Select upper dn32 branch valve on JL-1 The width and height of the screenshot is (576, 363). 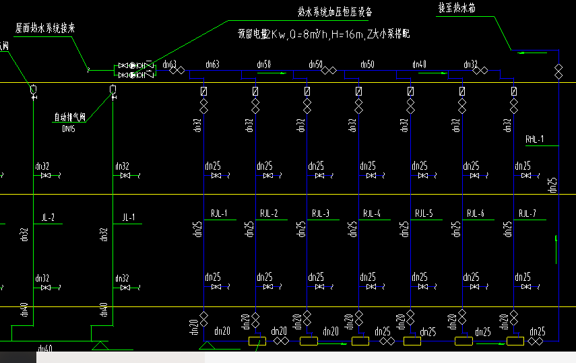pyautogui.click(x=125, y=176)
